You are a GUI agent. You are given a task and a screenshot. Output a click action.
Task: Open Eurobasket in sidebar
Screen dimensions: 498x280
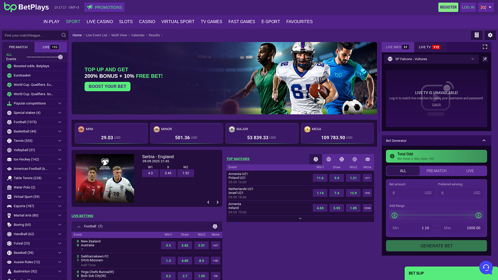point(34,76)
